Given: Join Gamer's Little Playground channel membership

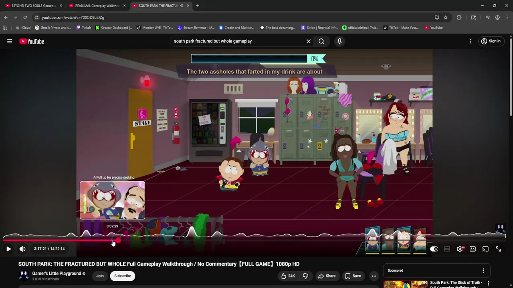Looking at the screenshot, I should 100,276.
